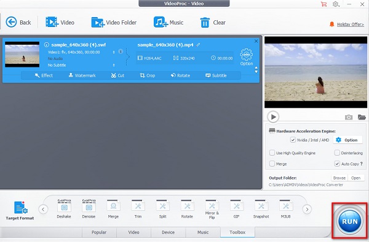Screen dimensions: 369x242
Task: Add a Video Folder
Action: [114, 23]
